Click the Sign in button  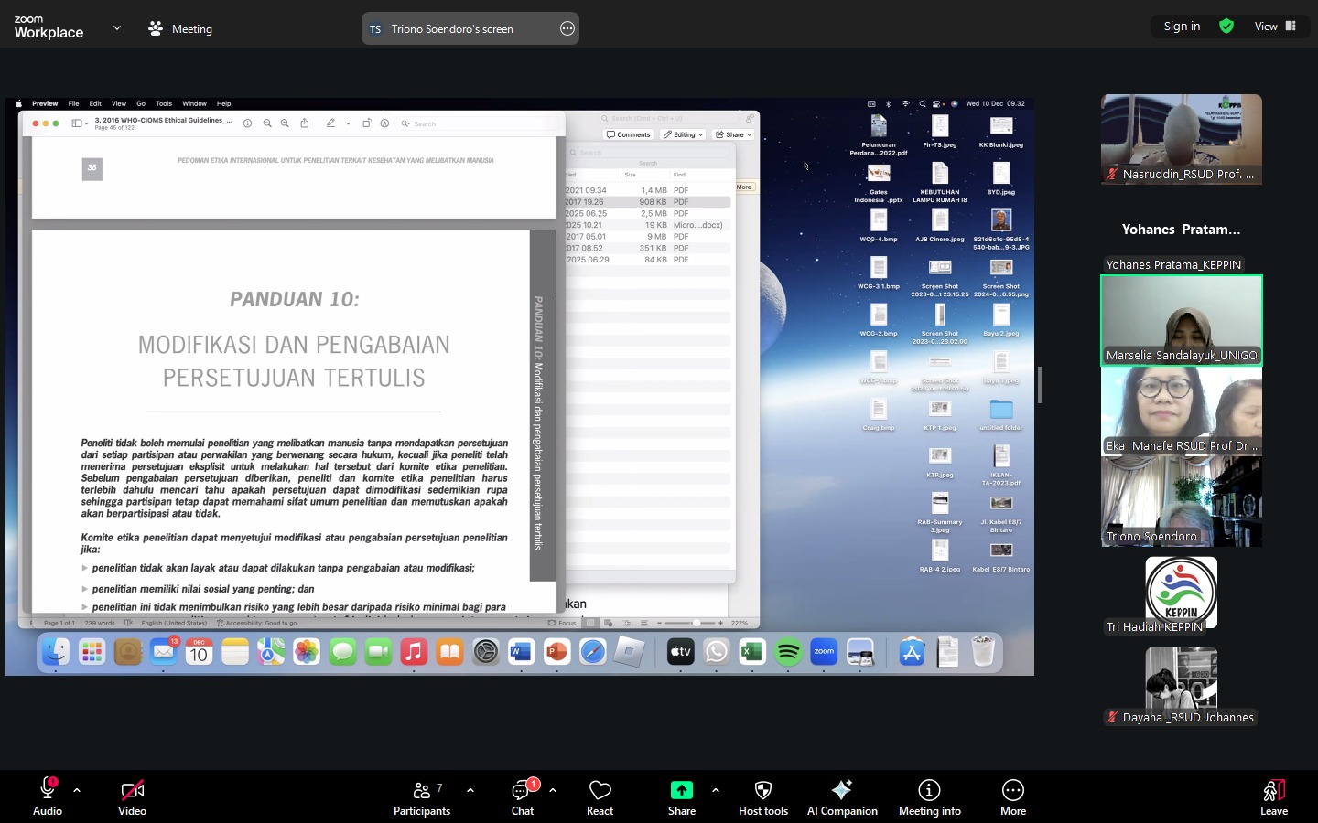[1182, 27]
